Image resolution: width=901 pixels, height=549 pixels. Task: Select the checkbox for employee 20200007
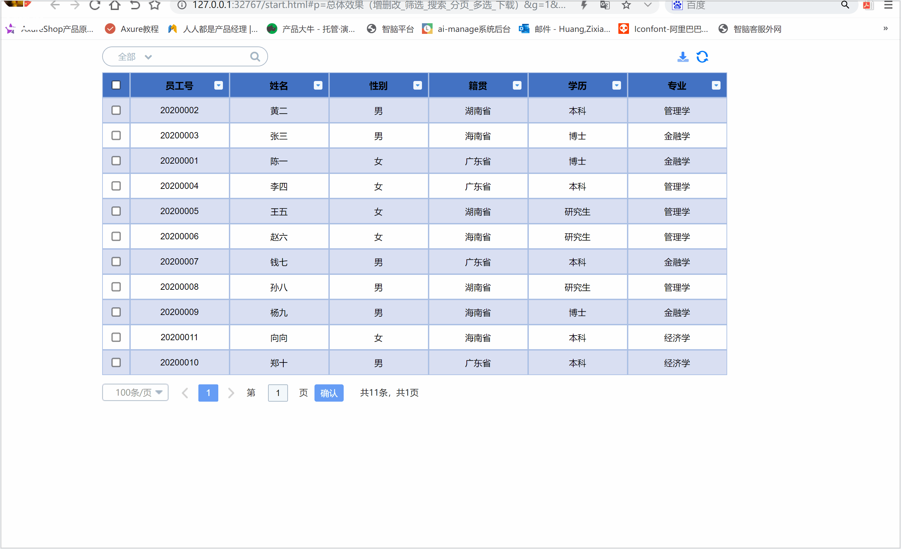[x=116, y=262]
